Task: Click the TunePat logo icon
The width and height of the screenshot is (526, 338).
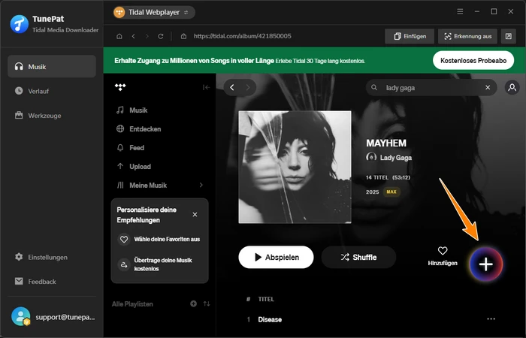Action: click(20, 24)
